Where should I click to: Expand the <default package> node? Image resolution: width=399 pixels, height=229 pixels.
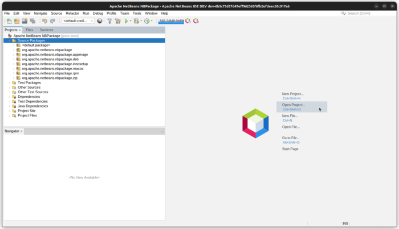14,45
